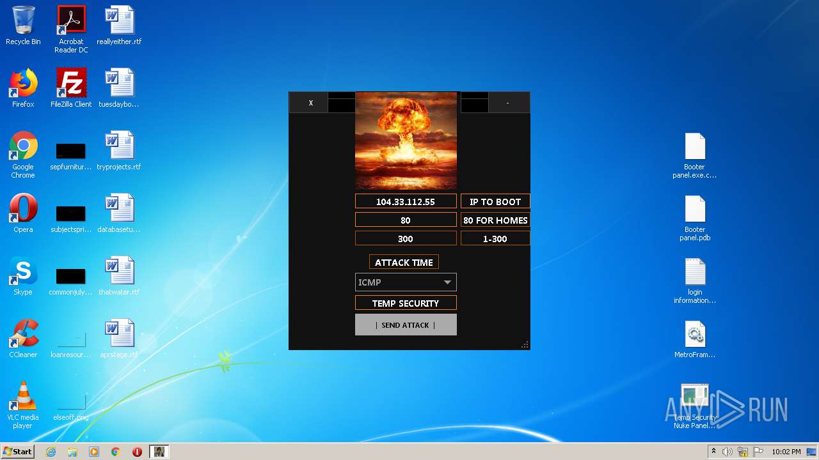Open Chrome from the taskbar
The image size is (819, 460).
116,452
